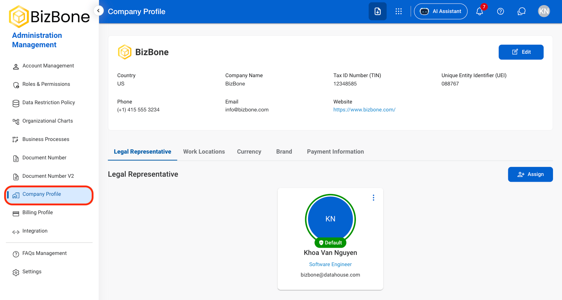Open the bizbone.com website link
562x300 pixels.
[x=364, y=110]
